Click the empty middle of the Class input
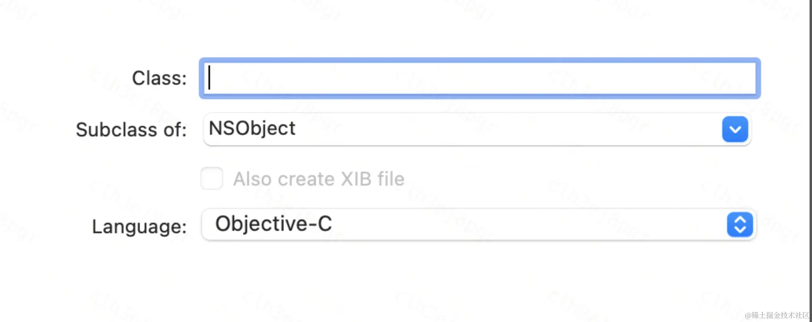 pos(479,78)
